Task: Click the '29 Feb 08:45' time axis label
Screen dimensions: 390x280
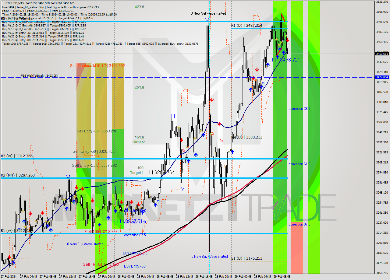Action: point(282,277)
